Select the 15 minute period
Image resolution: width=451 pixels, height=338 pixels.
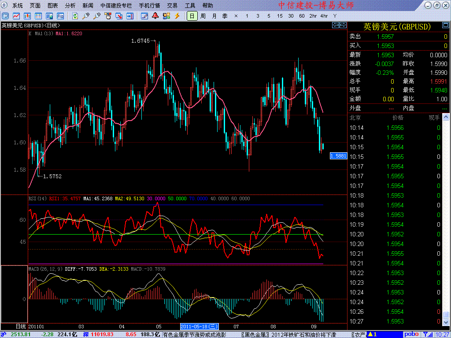[x=280, y=16]
